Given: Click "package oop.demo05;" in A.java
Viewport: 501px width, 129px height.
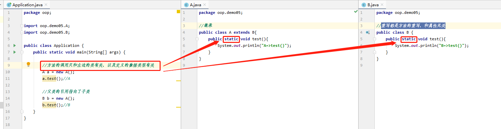Looking at the screenshot, I should click(x=221, y=13).
